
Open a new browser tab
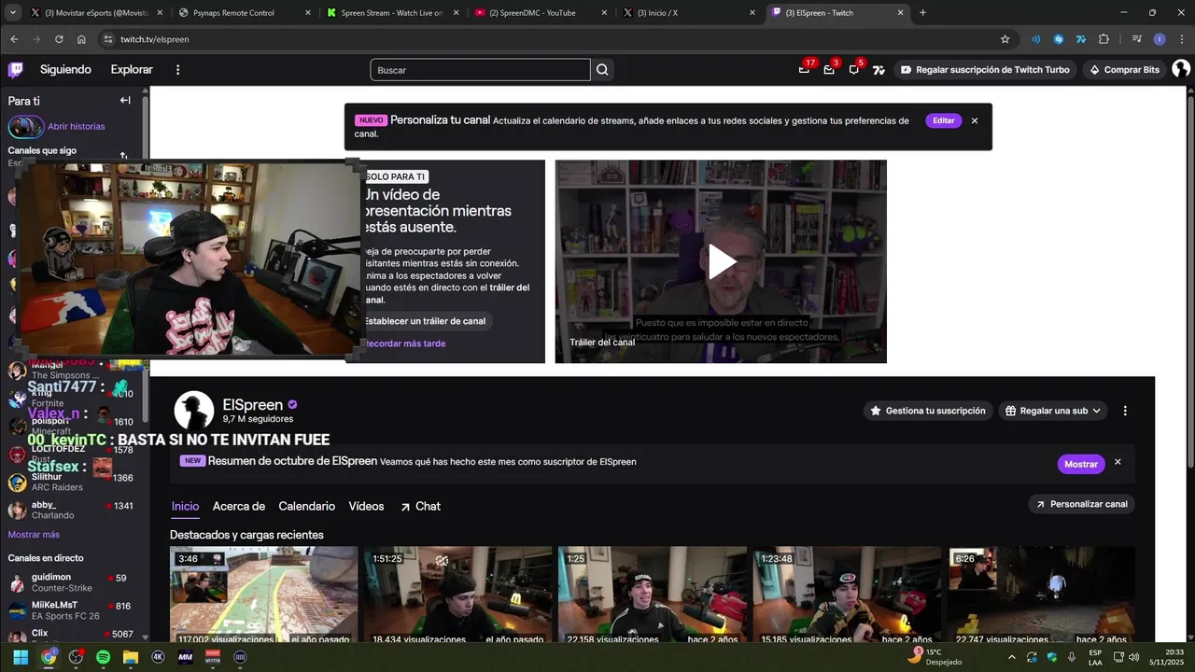point(922,13)
